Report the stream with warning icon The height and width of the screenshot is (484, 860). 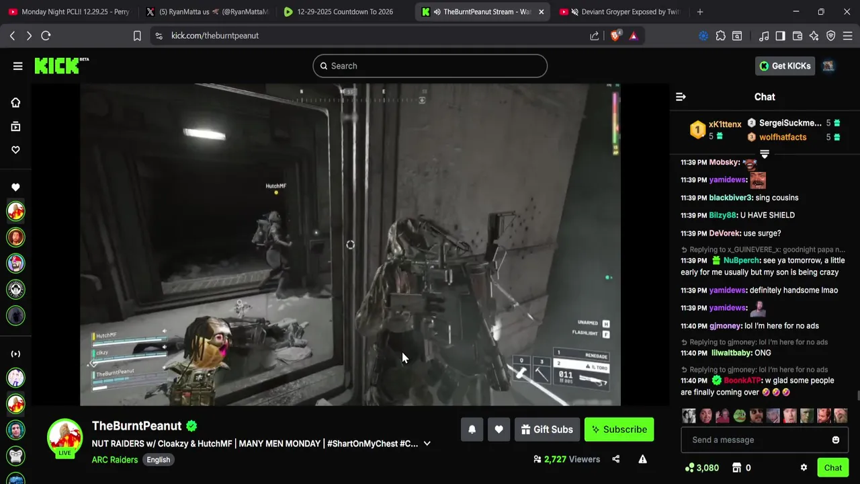(642, 459)
